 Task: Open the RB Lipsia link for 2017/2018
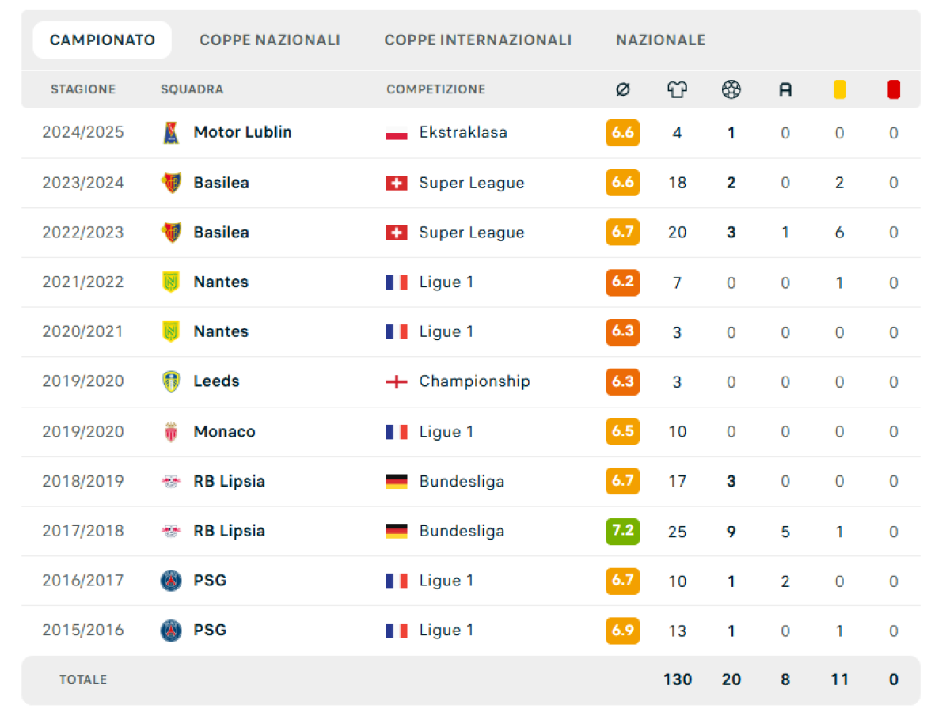pos(229,531)
